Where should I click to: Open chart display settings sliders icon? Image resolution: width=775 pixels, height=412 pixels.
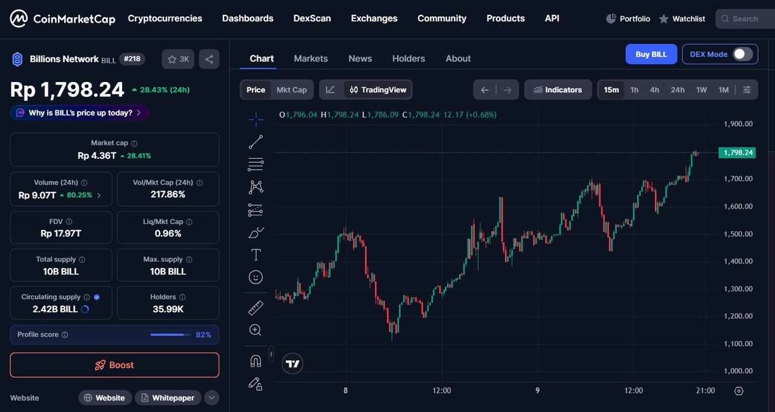point(747,90)
